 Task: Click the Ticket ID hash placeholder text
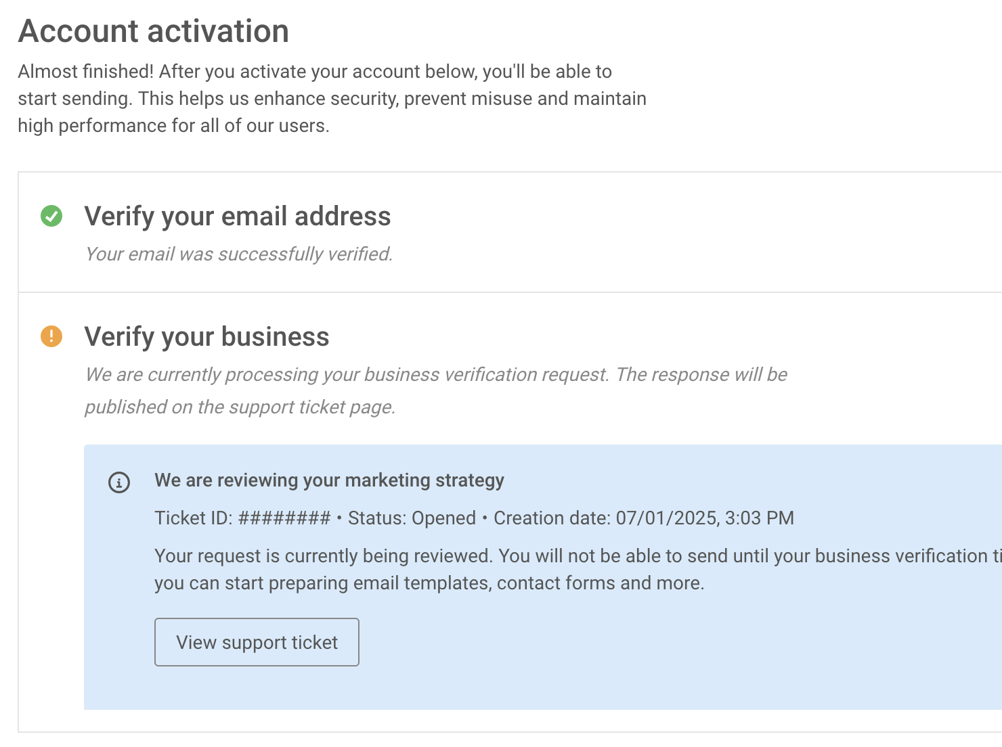285,518
